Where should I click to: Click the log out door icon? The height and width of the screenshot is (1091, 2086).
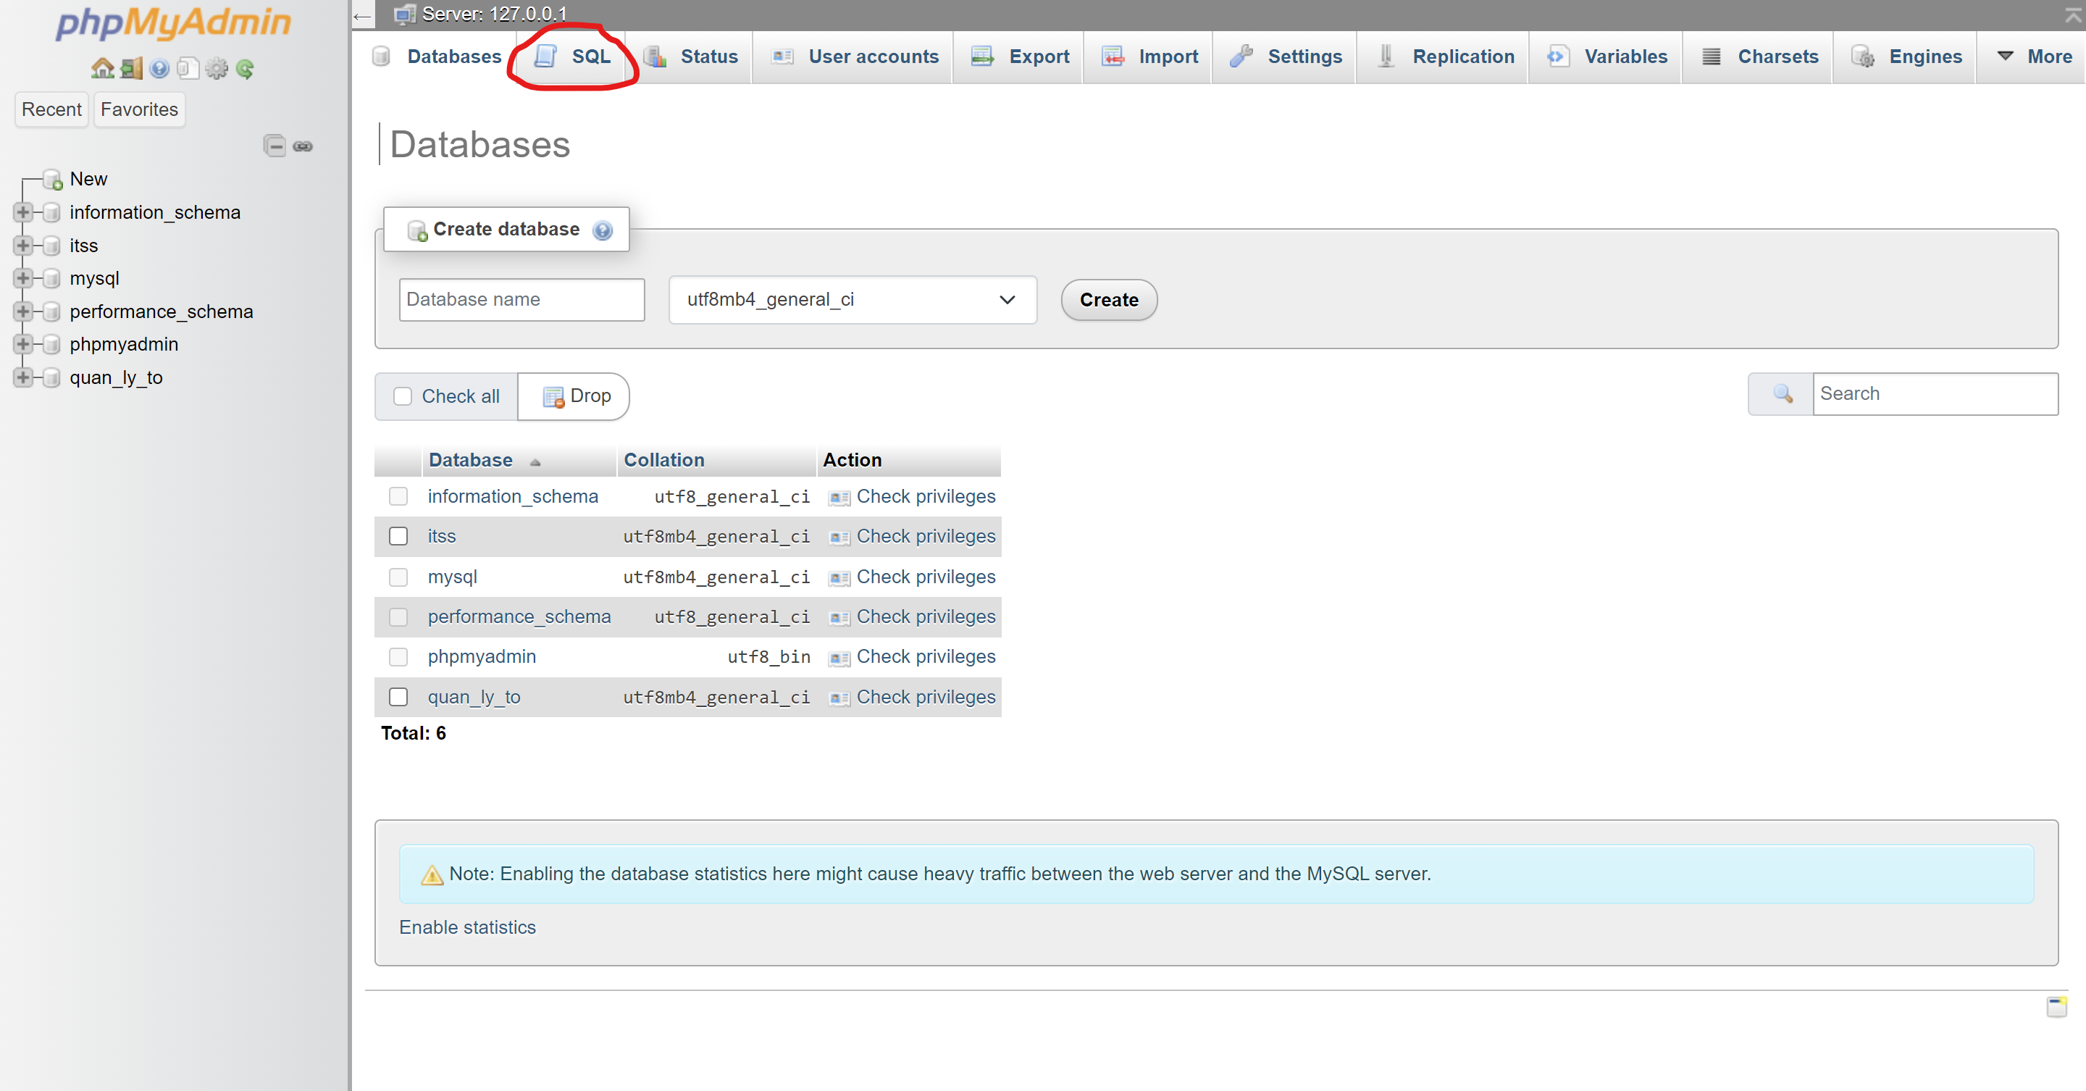[x=131, y=69]
